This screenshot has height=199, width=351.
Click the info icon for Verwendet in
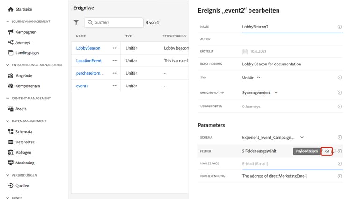pyautogui.click(x=340, y=107)
